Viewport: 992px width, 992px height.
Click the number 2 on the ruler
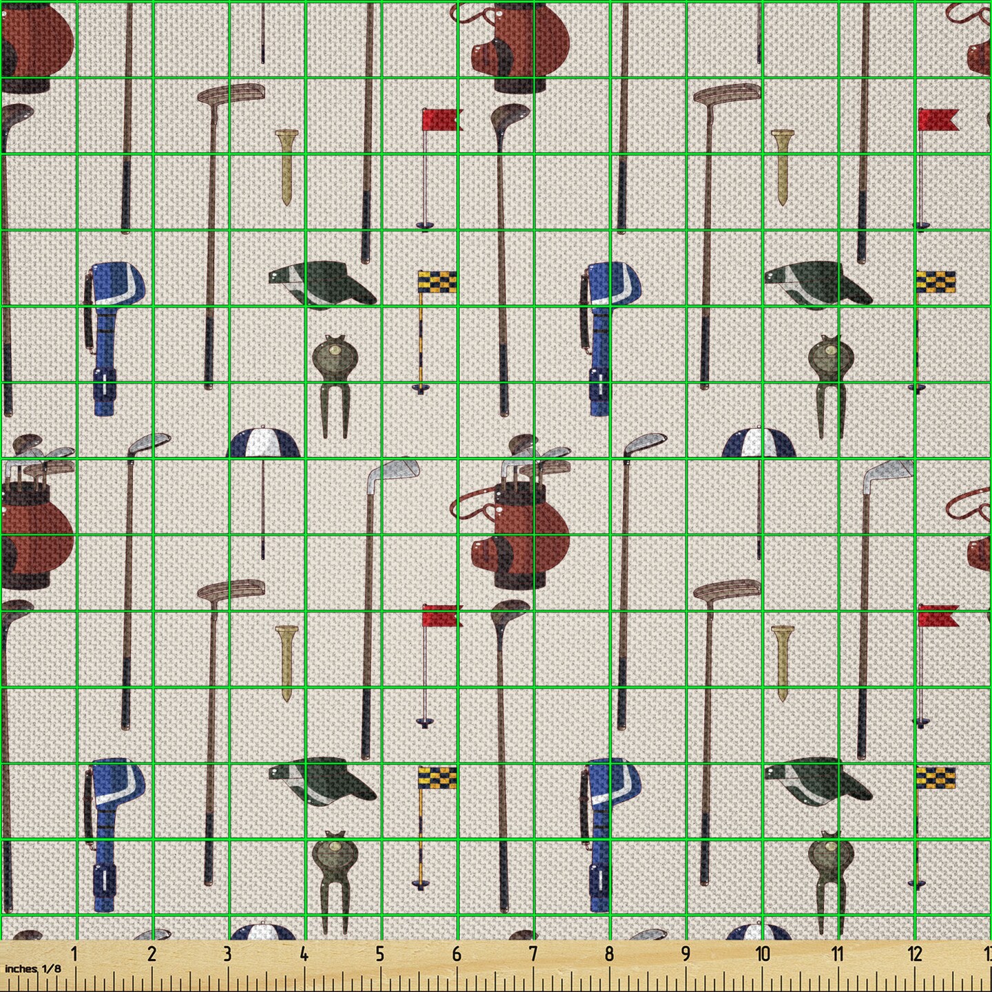pos(152,954)
